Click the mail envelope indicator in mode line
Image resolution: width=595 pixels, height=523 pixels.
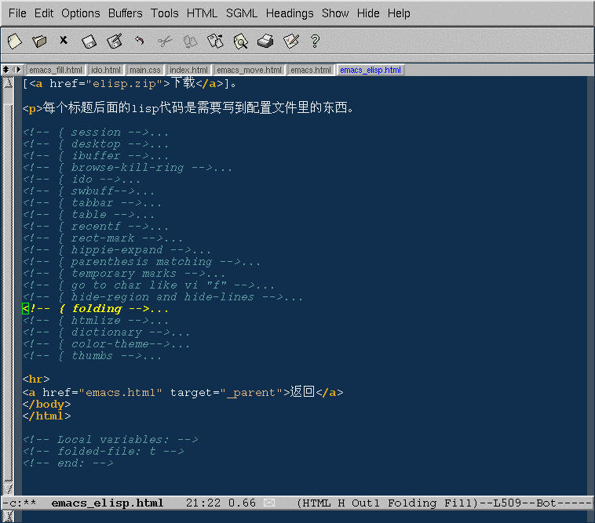[268, 503]
